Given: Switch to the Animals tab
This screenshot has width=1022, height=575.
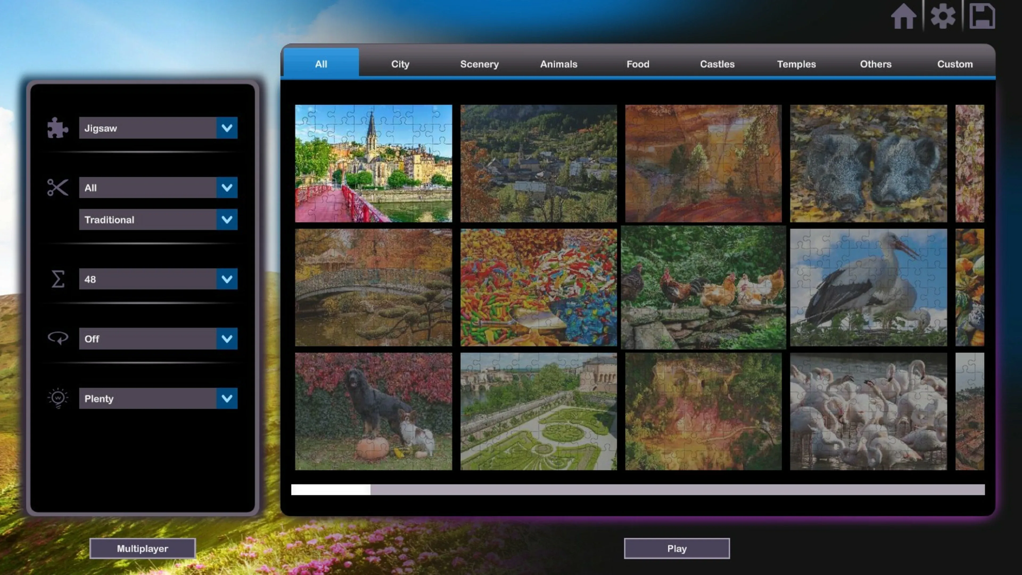Looking at the screenshot, I should tap(558, 64).
